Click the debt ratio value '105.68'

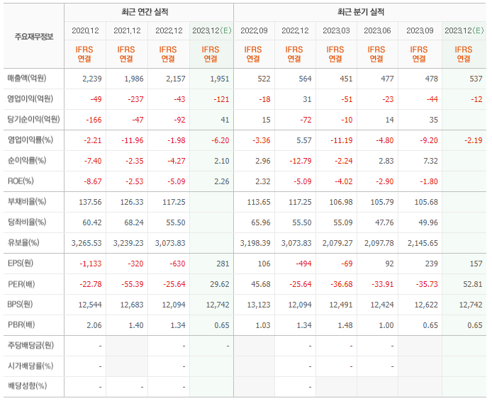point(426,202)
